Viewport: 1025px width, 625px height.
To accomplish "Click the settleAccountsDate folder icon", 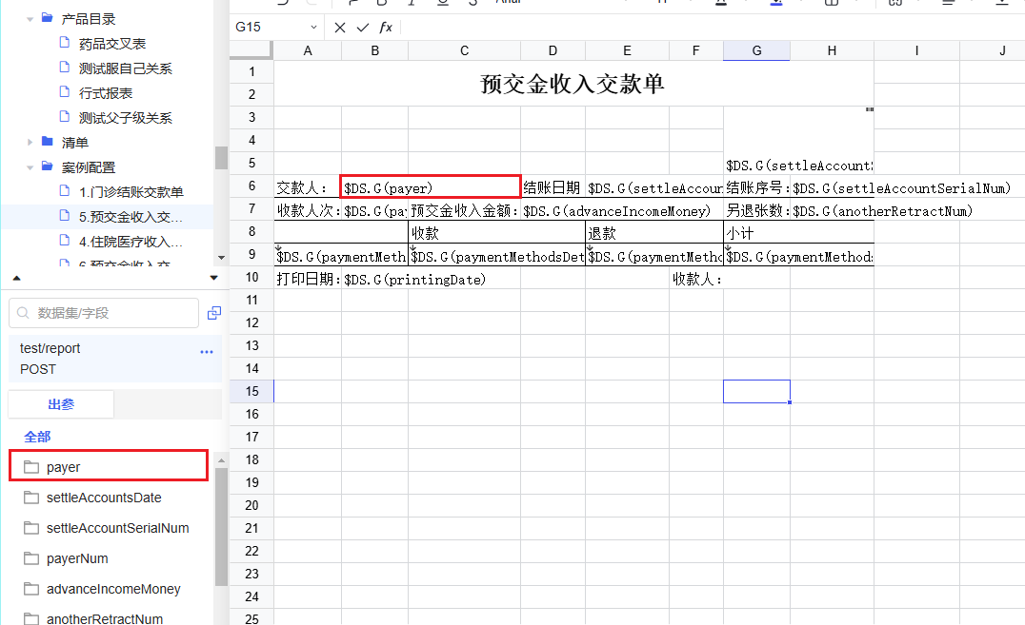I will pos(31,498).
